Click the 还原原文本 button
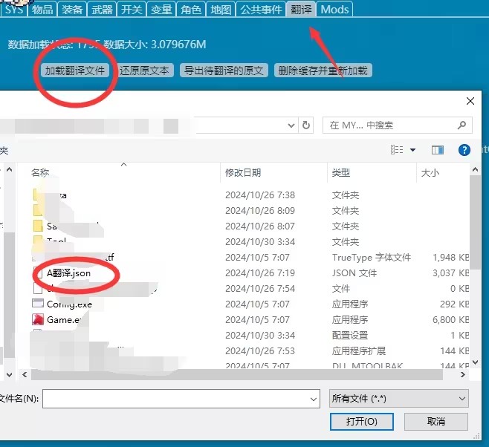 point(144,71)
